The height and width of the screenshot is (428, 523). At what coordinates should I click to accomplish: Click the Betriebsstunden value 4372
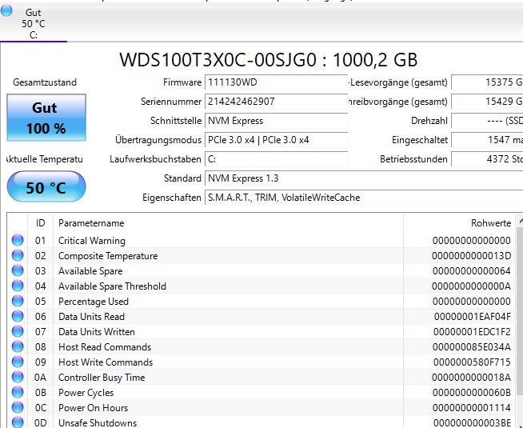tap(487, 159)
